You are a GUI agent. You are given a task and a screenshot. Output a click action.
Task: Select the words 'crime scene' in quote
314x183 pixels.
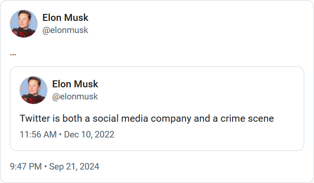click(x=247, y=118)
